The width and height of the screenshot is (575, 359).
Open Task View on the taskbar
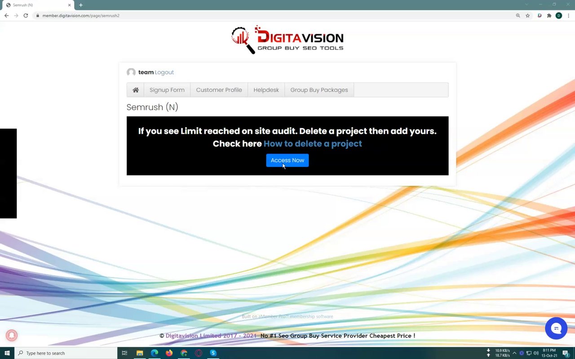point(124,353)
